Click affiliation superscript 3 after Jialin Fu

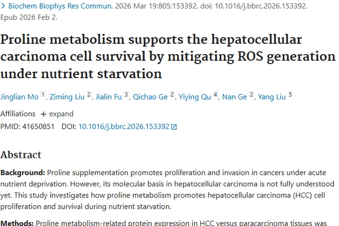pos(127,95)
